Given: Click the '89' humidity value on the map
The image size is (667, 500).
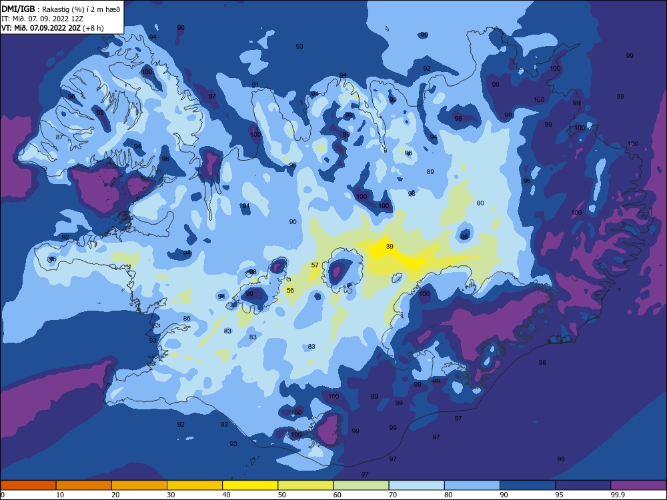Looking at the screenshot, I should [x=430, y=172].
